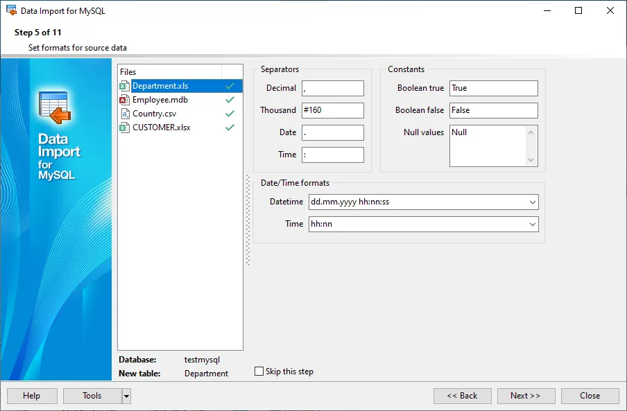
Task: Click the green checkmark beside CUSTOMER.xlsx
Action: coord(230,128)
